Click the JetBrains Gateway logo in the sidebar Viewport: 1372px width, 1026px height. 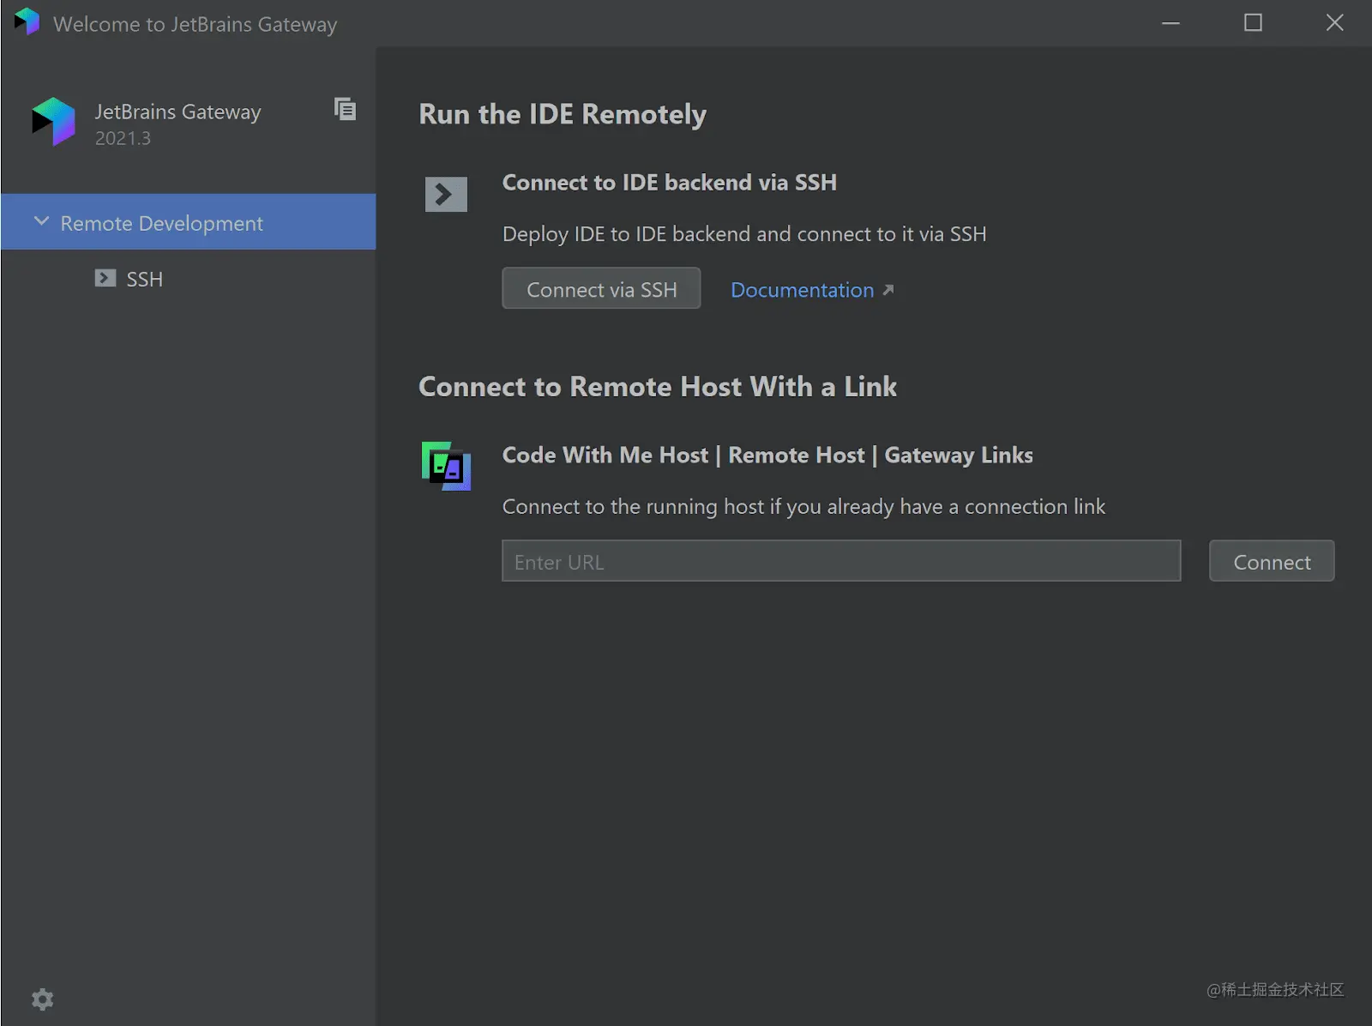pos(53,121)
